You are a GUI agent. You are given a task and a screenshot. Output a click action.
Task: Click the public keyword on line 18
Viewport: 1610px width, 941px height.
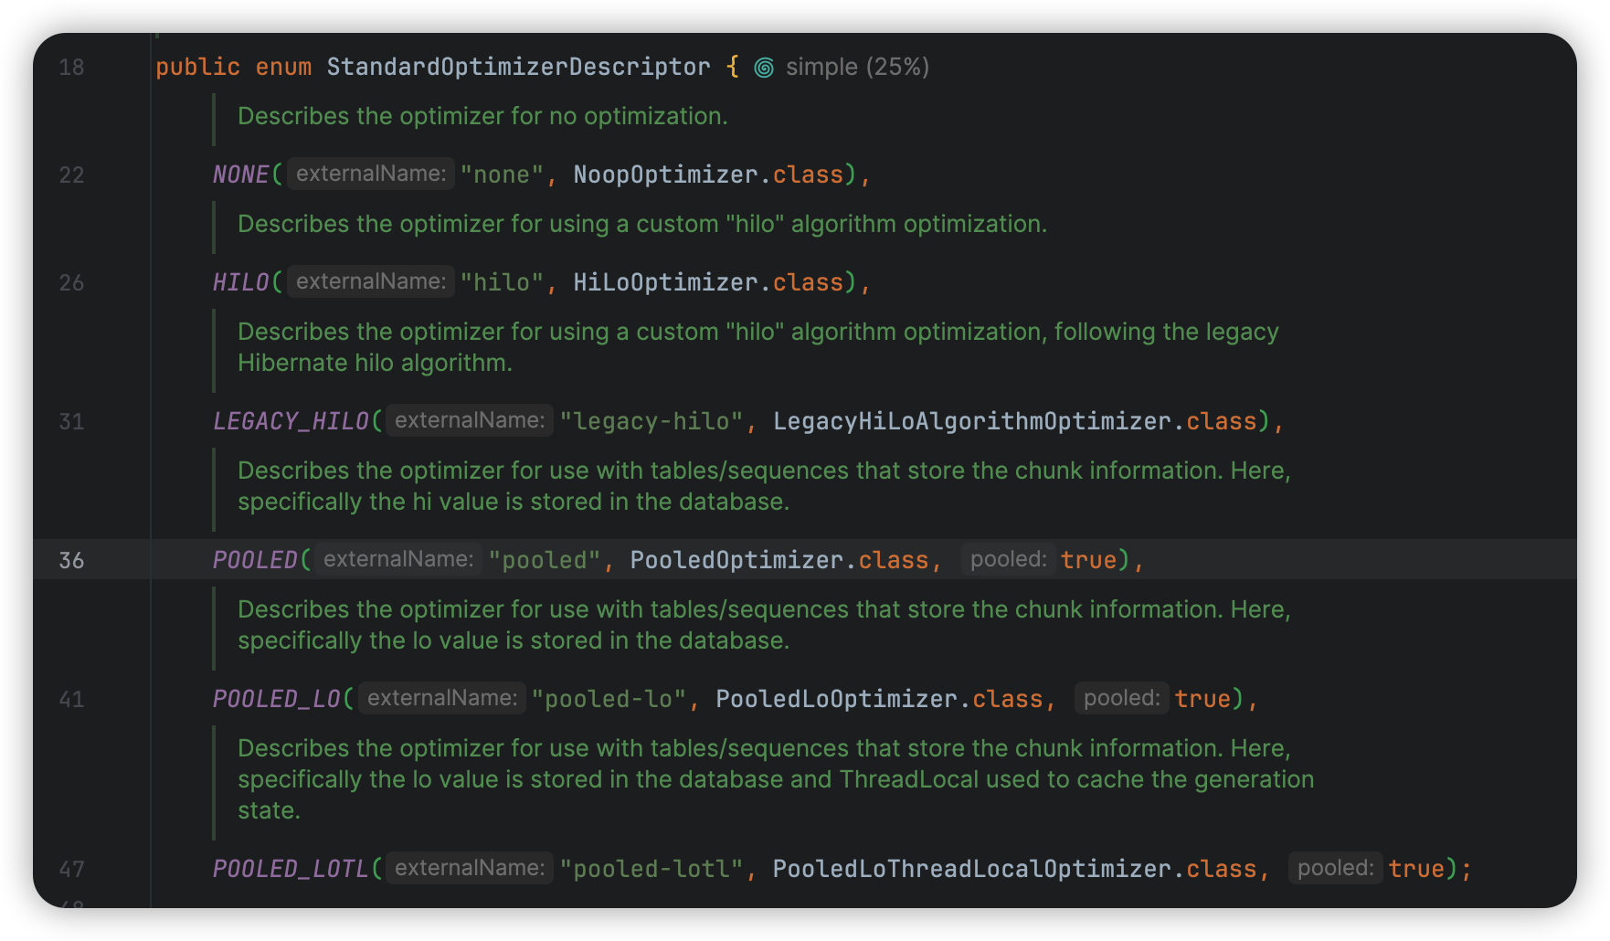pos(197,67)
